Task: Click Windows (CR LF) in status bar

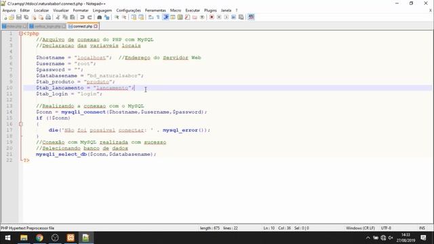Action: pyautogui.click(x=360, y=228)
